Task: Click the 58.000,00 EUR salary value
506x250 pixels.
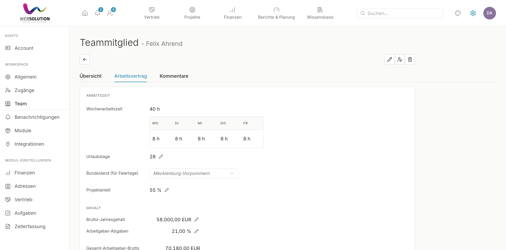Action: 174,220
